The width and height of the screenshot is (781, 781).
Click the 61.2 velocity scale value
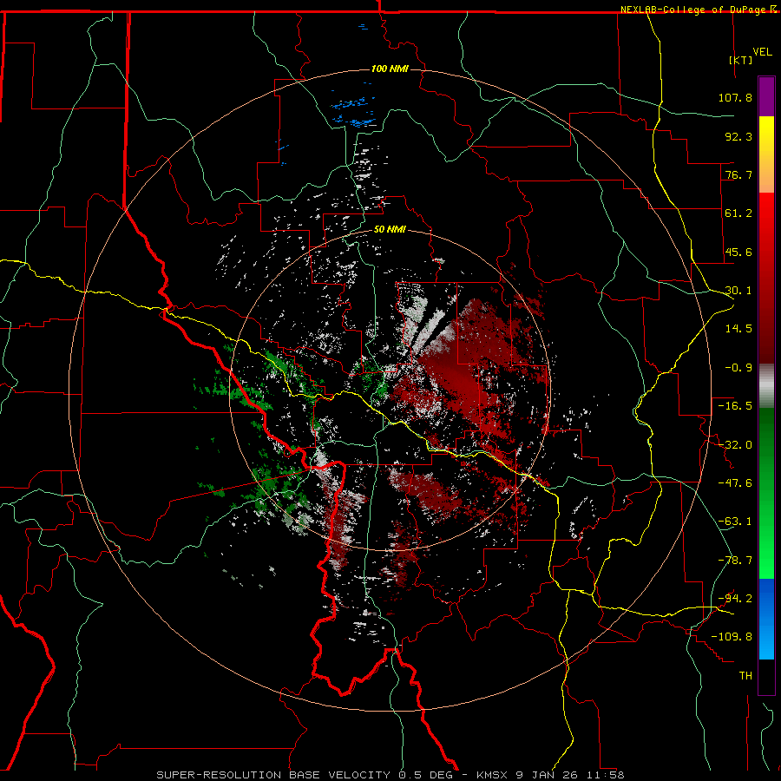pos(738,213)
